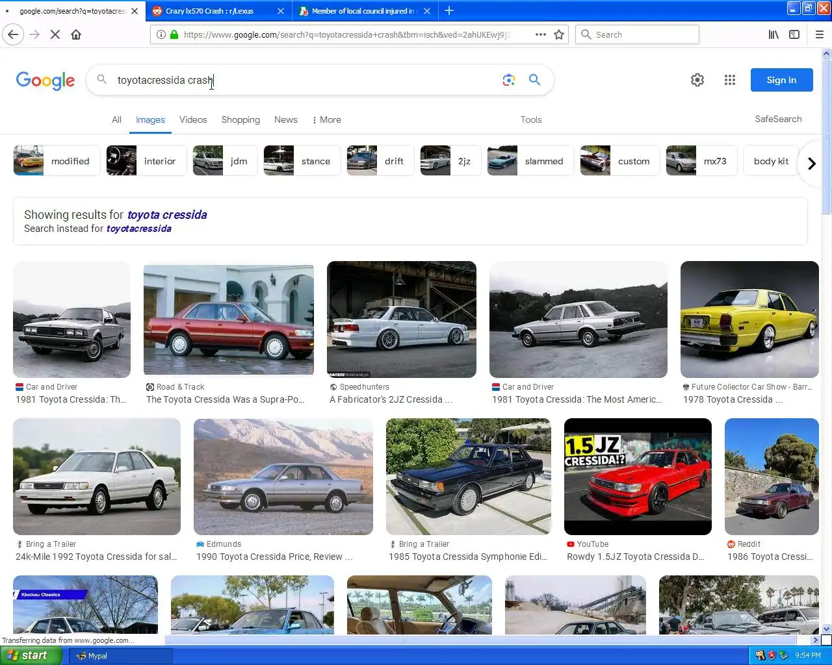832x665 pixels.
Task: Close the Member of local council tab
Action: 427,11
